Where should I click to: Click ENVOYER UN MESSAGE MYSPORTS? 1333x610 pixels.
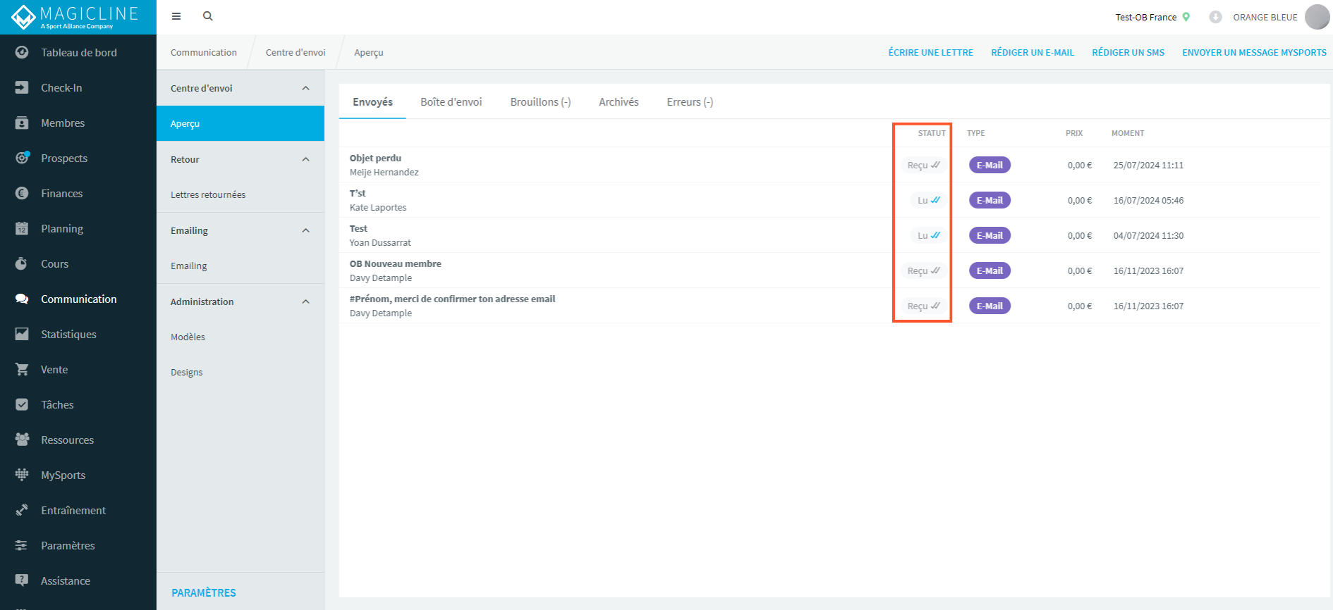coord(1254,53)
